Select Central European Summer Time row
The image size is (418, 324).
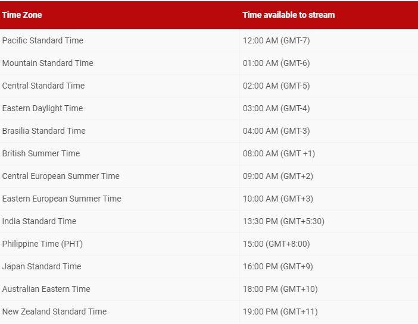coord(209,176)
